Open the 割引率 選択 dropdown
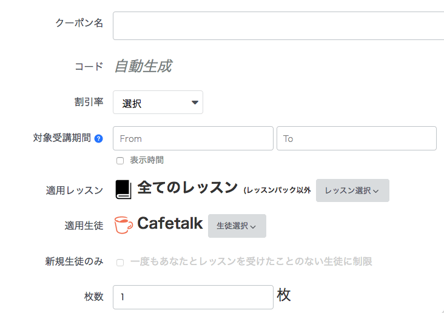 coord(158,103)
